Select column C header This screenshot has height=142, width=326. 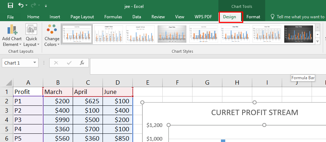[x=88, y=83]
